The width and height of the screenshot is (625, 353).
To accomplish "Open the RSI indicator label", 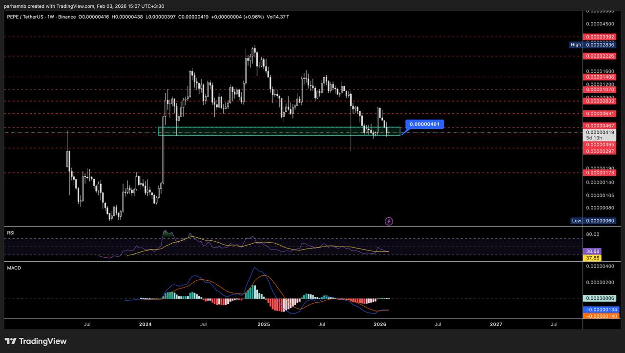I will [11, 233].
